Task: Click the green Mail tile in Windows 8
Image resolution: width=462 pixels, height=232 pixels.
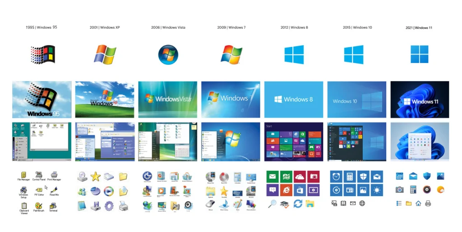Action: (272, 177)
